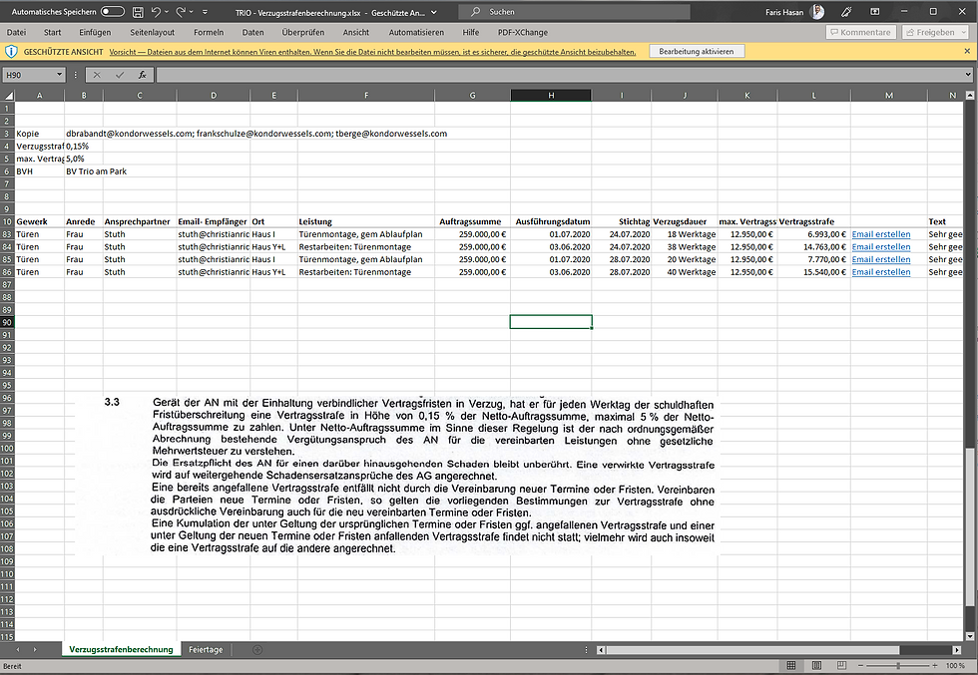Click the Name Box showing H90
Viewport: 978px width, 675px height.
[x=29, y=75]
